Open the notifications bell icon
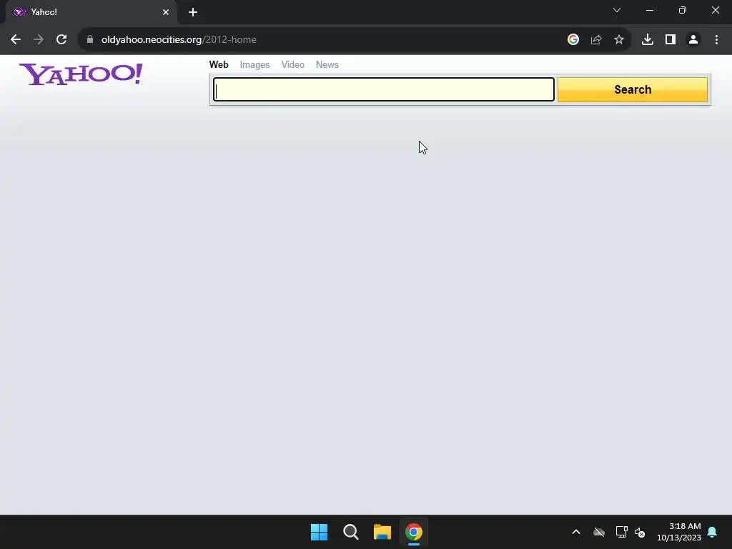This screenshot has height=549, width=732. [713, 532]
